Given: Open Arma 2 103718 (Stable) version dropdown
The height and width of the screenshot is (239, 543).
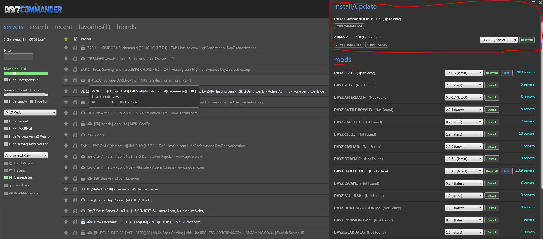Looking at the screenshot, I should click(499, 40).
